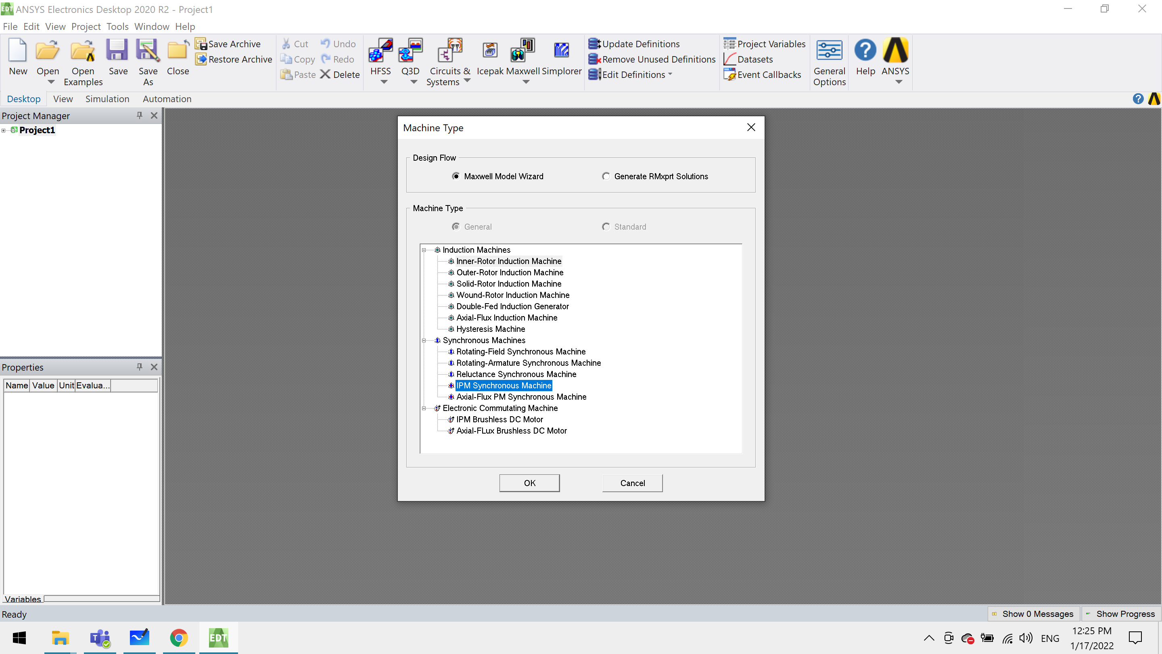Open the Maxwell dropdown arrow
Image resolution: width=1162 pixels, height=654 pixels.
[525, 82]
